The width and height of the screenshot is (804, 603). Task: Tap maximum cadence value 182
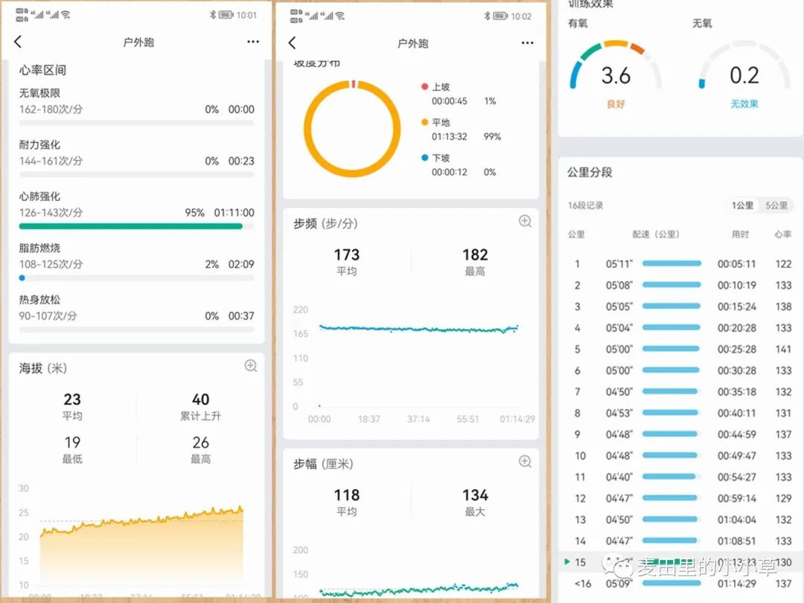coord(475,255)
